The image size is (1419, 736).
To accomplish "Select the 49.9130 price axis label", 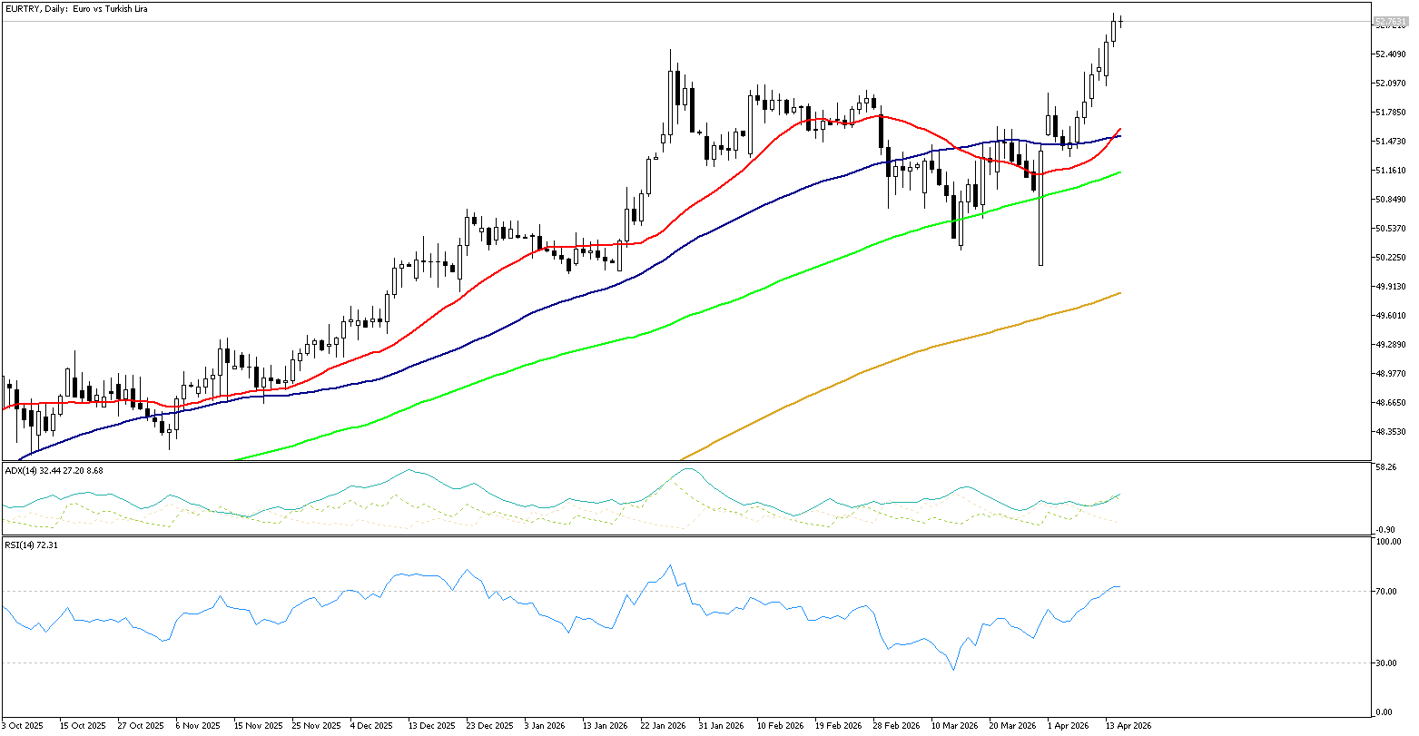I will point(1391,287).
